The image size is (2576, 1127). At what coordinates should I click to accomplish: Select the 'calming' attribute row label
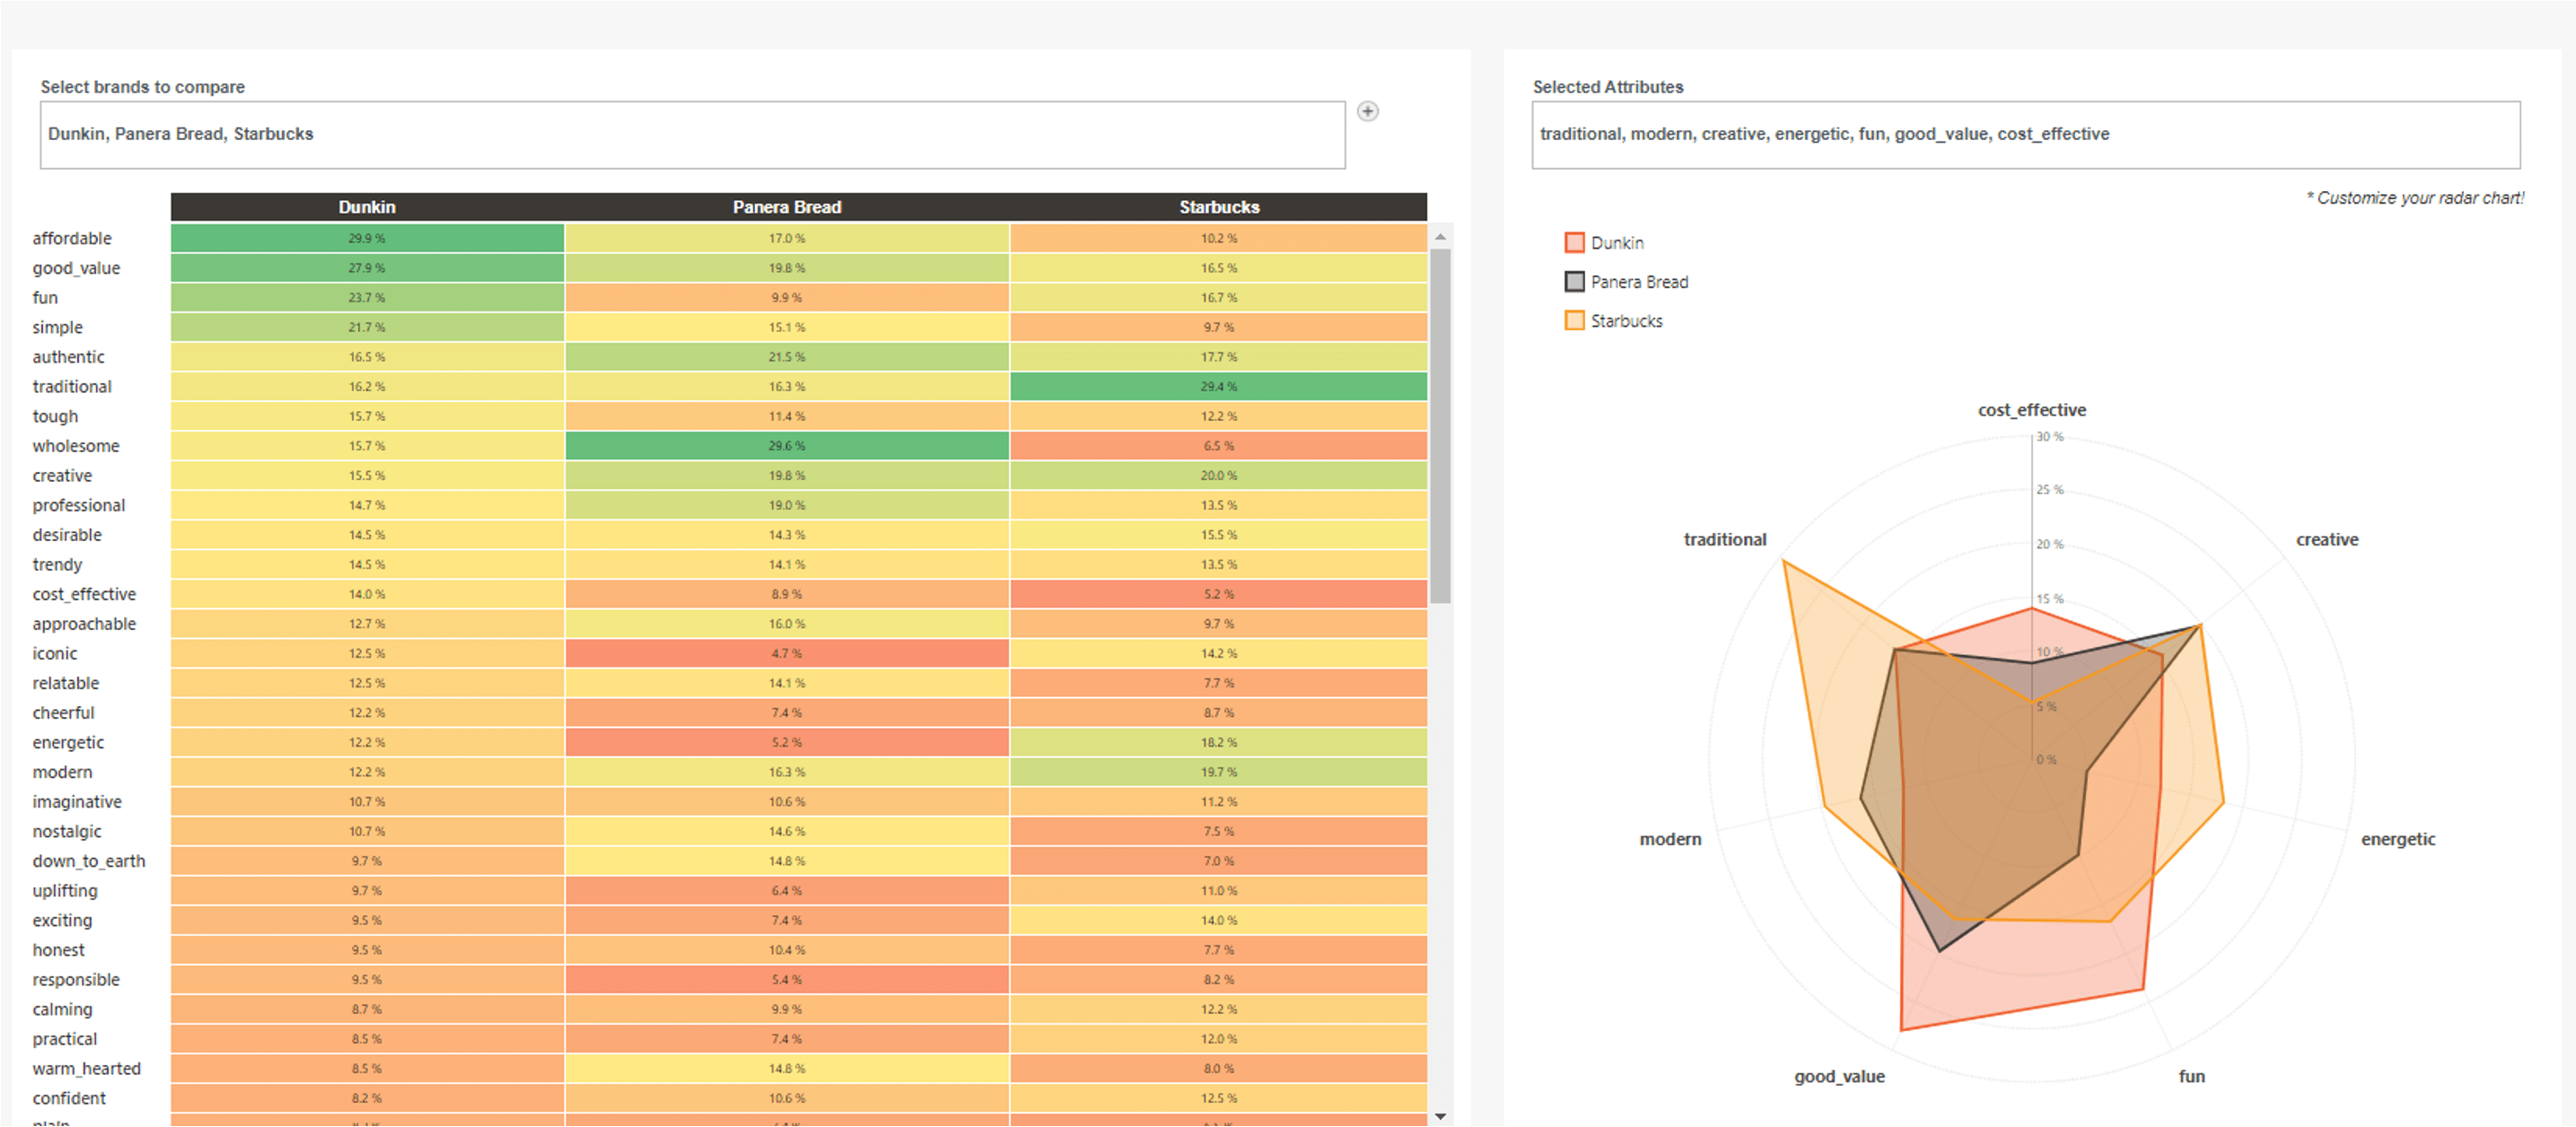(x=62, y=1010)
